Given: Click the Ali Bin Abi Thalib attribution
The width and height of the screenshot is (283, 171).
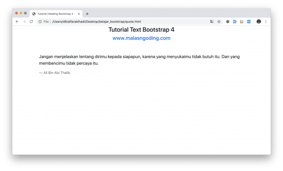Looking at the screenshot, I should [55, 73].
